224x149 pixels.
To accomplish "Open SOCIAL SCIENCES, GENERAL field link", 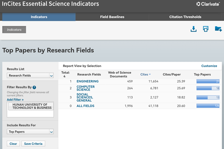I will 85,97.
